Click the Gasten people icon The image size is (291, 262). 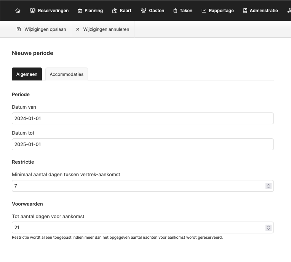[144, 11]
